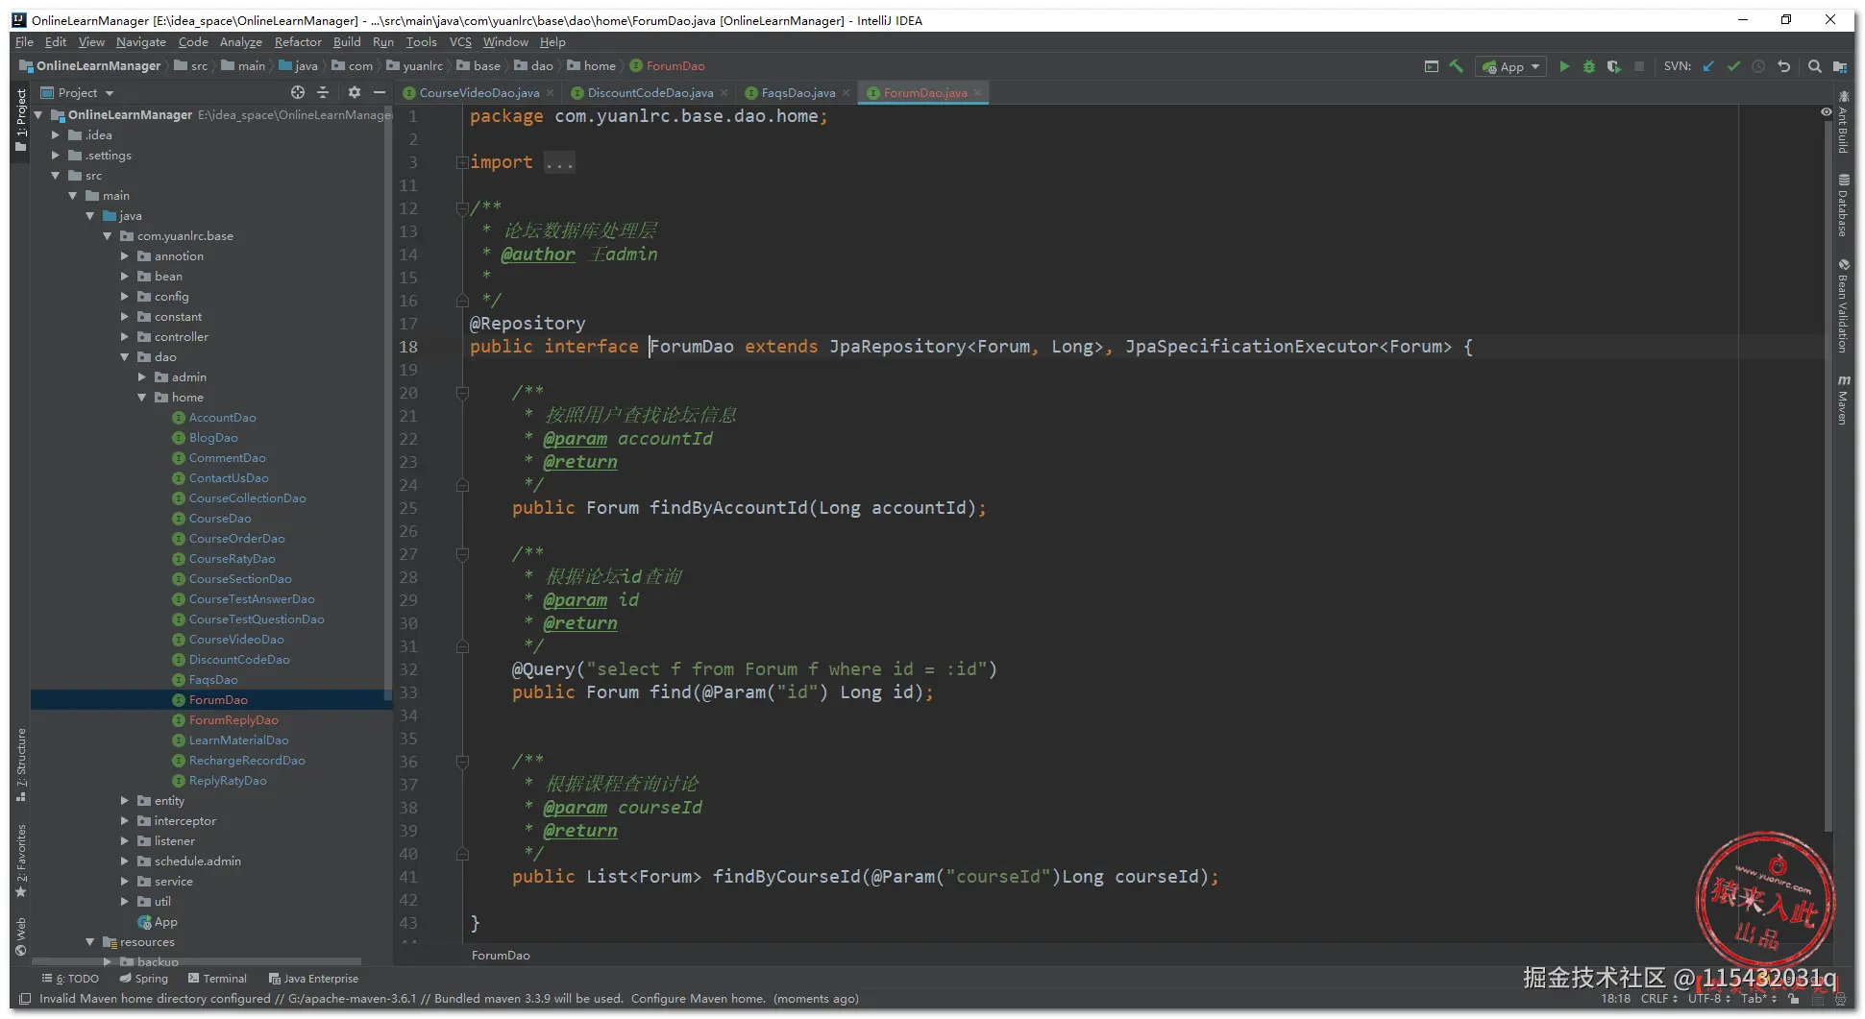The height and width of the screenshot is (1019, 1865).
Task: Open the TODO tool window
Action: tap(70, 979)
